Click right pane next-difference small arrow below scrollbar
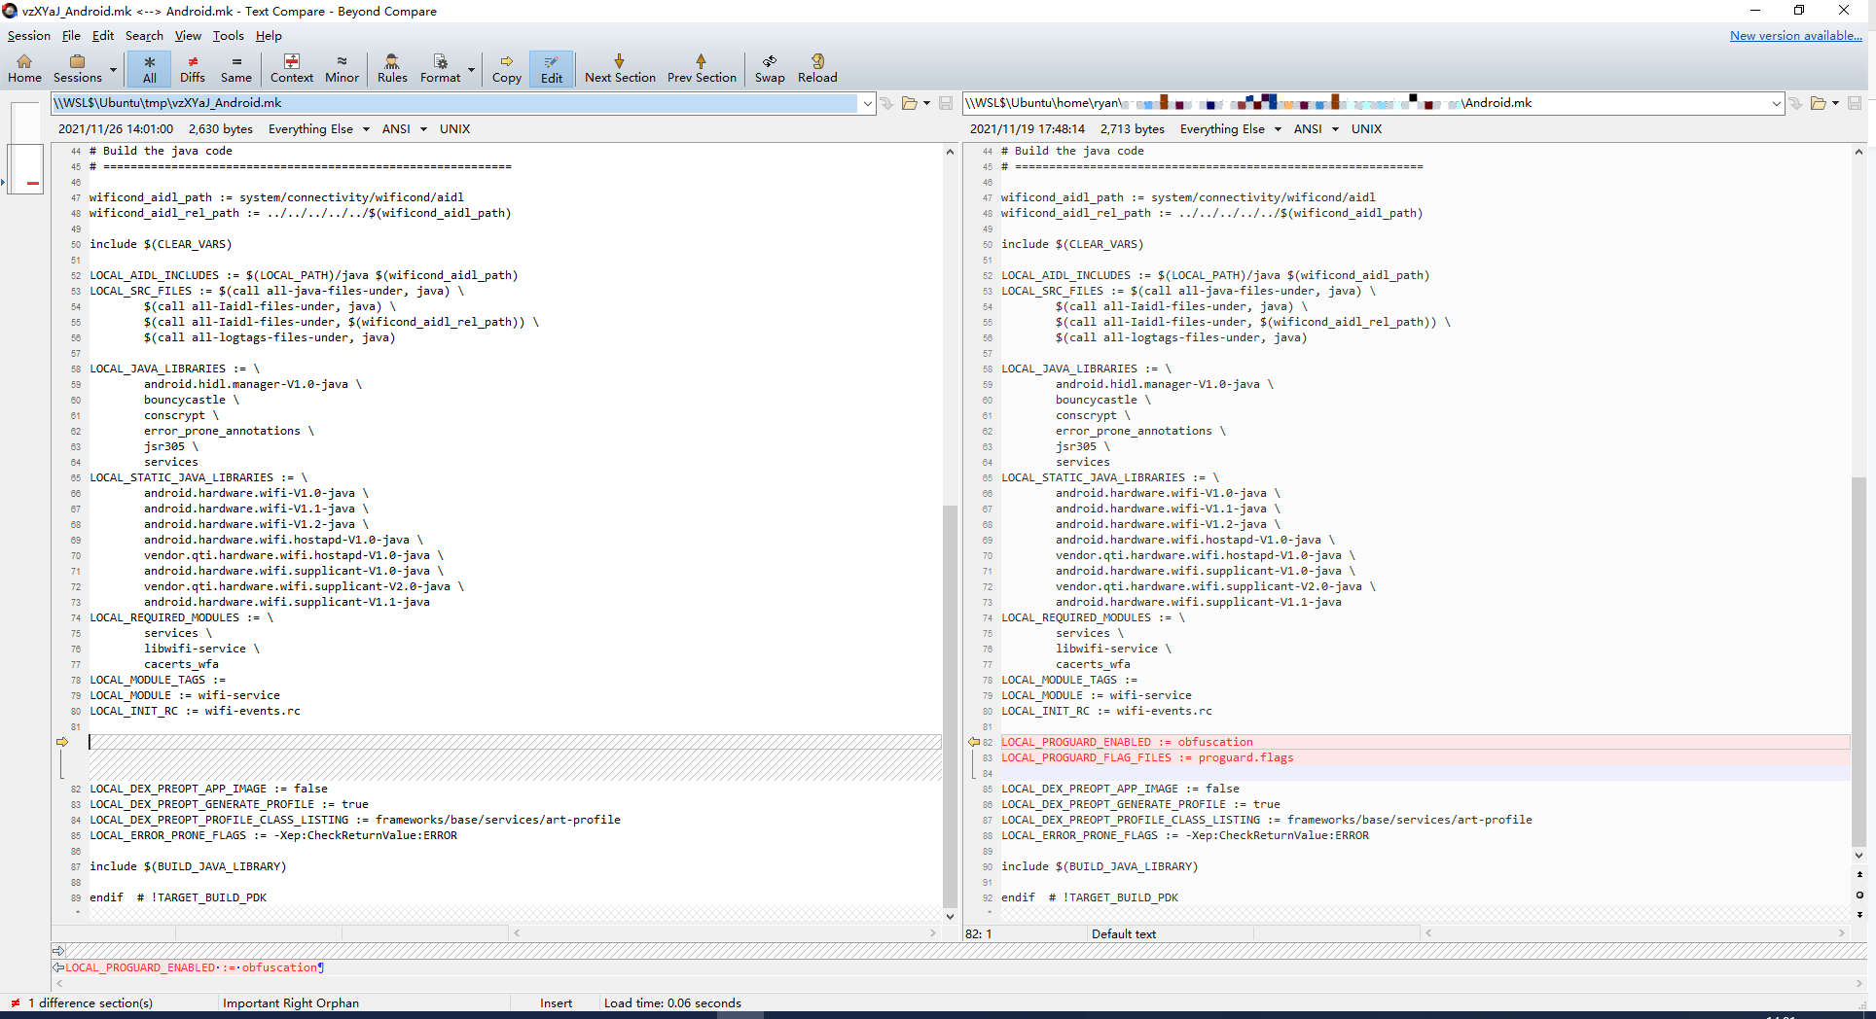Viewport: 1876px width, 1019px height. [x=1859, y=914]
